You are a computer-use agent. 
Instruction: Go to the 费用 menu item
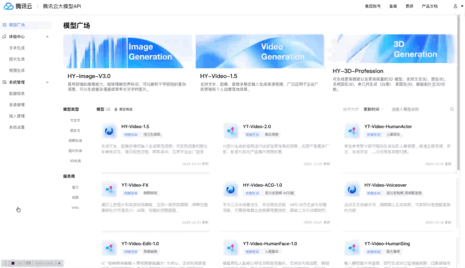coord(409,6)
